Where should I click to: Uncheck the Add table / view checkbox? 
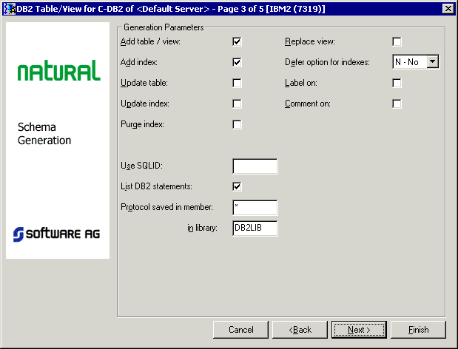[x=237, y=41]
